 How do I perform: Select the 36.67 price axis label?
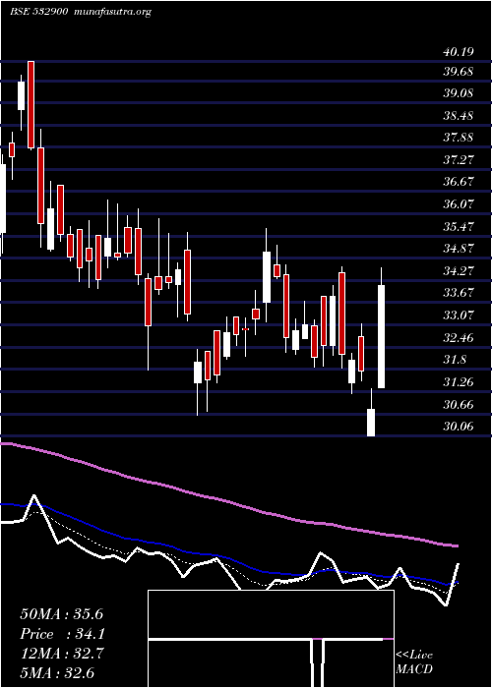459,182
